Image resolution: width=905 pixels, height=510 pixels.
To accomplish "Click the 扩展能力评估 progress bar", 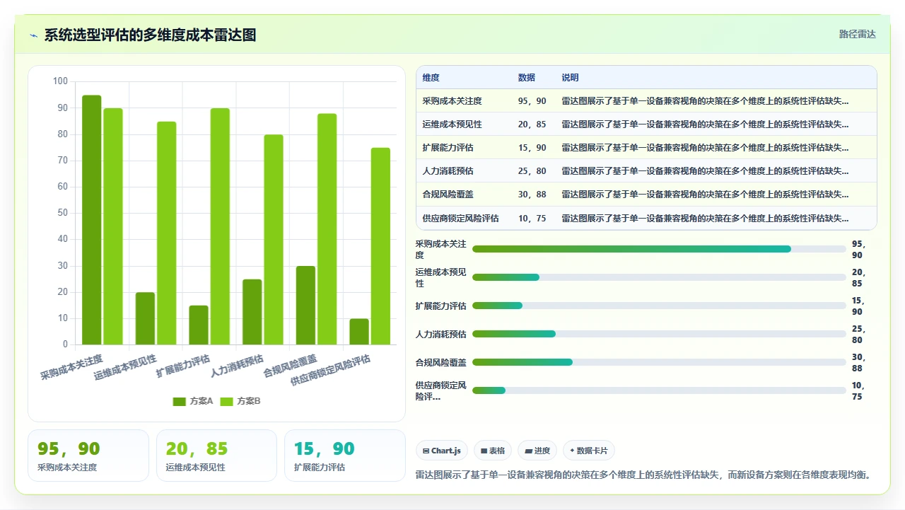I will 659,306.
